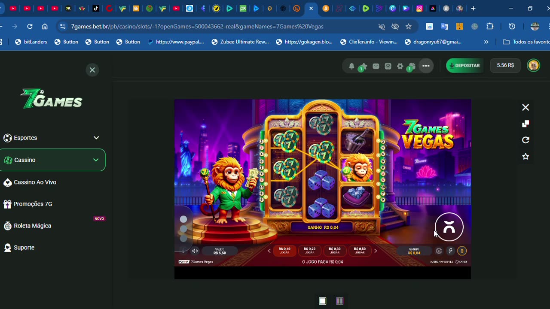The height and width of the screenshot is (309, 550).
Task: Select the R$ 0,20 Jogar bet
Action: pos(309,251)
